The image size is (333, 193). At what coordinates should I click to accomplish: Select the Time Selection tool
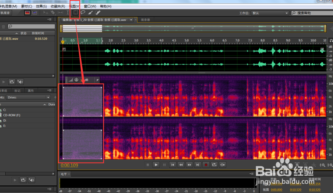pos(68,13)
